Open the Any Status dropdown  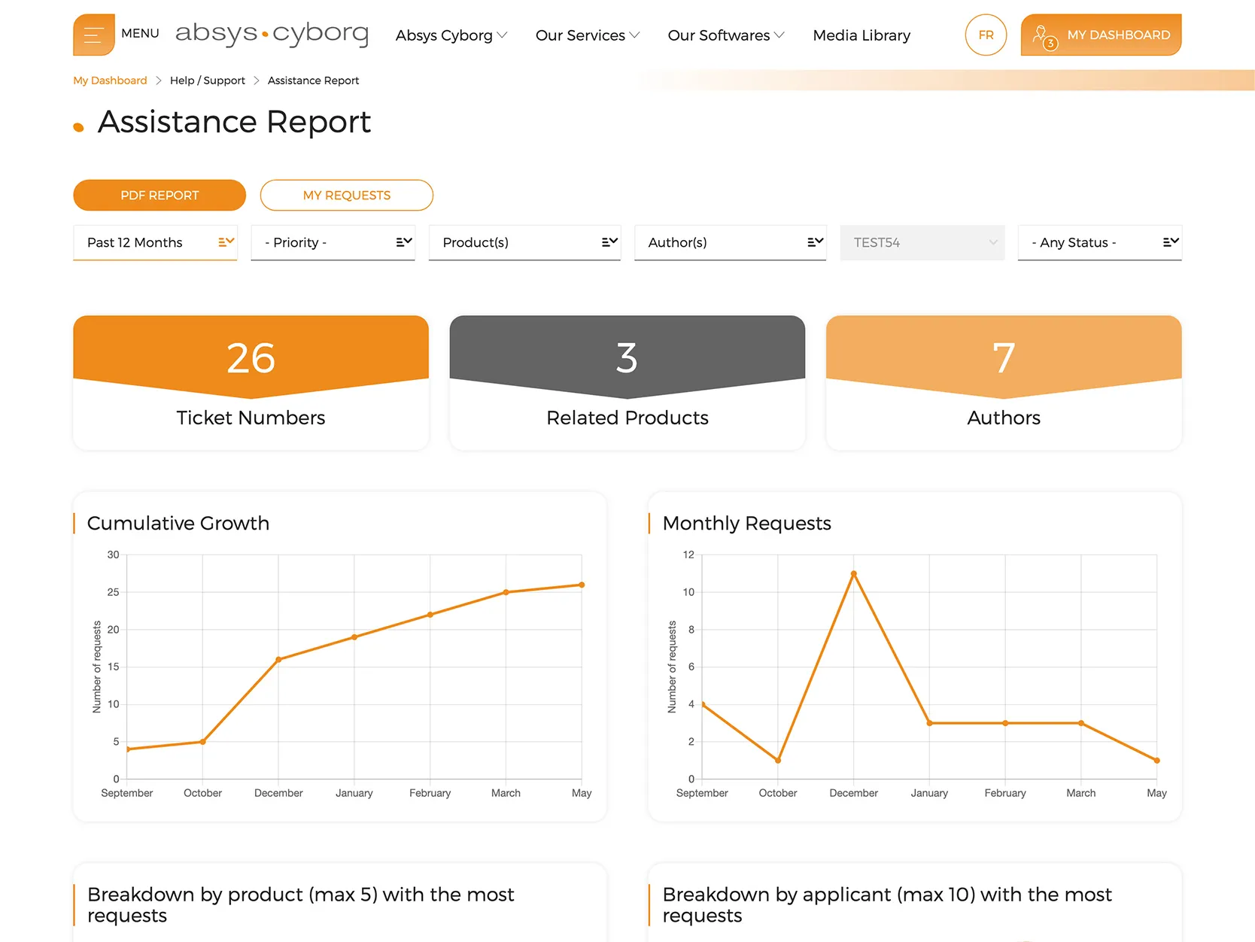click(x=1099, y=242)
